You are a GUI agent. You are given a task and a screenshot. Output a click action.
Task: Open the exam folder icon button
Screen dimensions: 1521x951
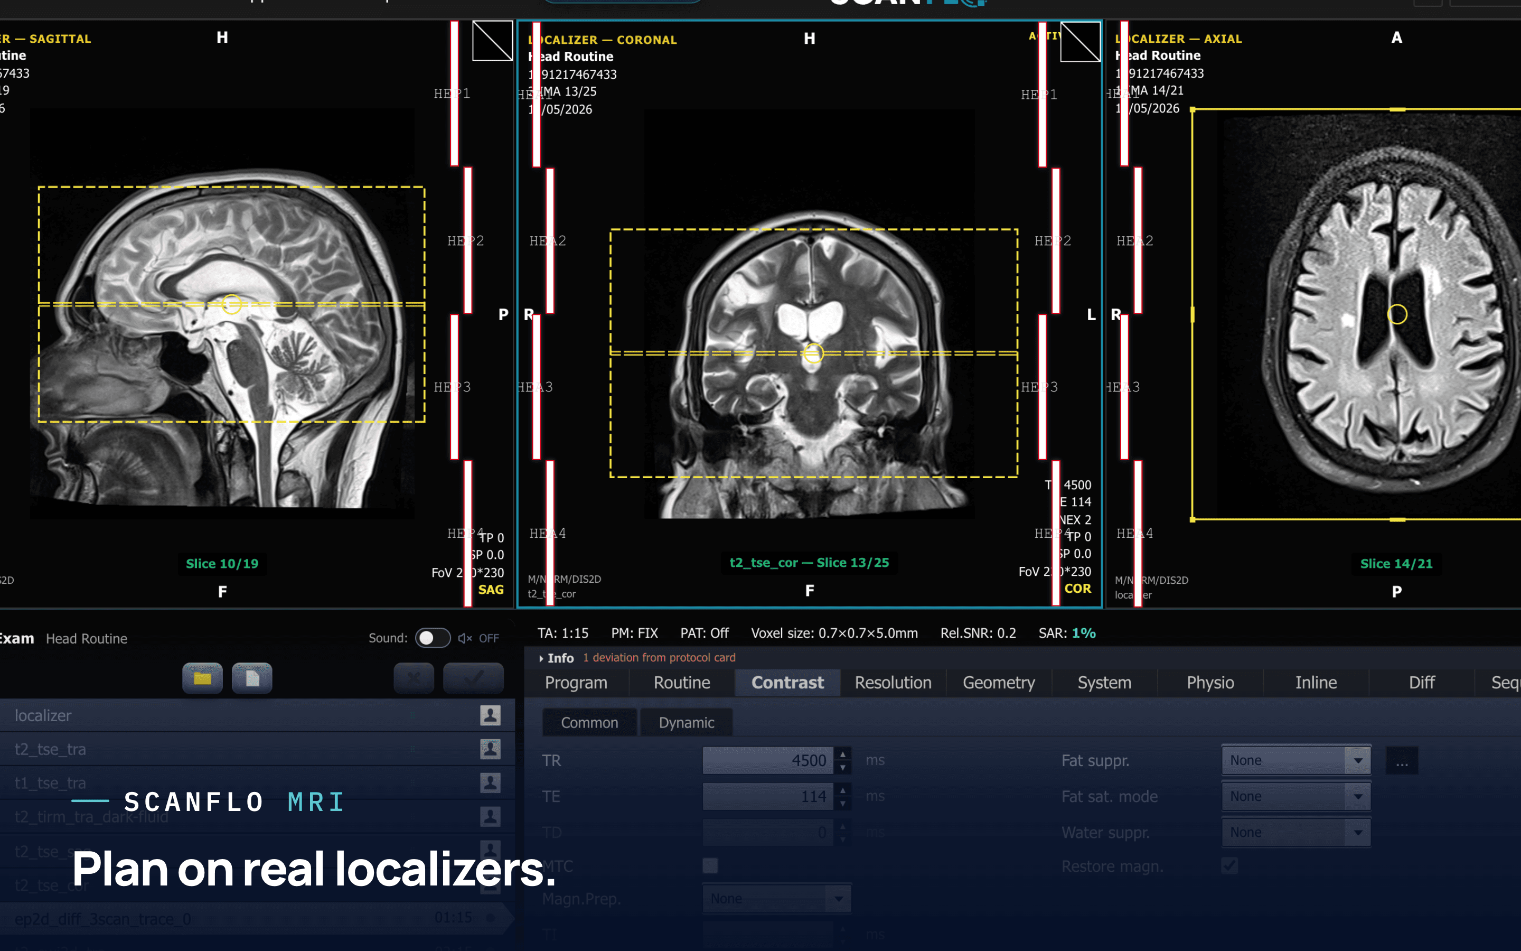[202, 678]
